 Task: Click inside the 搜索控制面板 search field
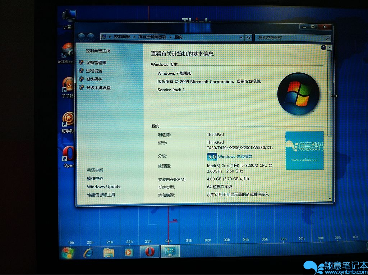coord(290,38)
